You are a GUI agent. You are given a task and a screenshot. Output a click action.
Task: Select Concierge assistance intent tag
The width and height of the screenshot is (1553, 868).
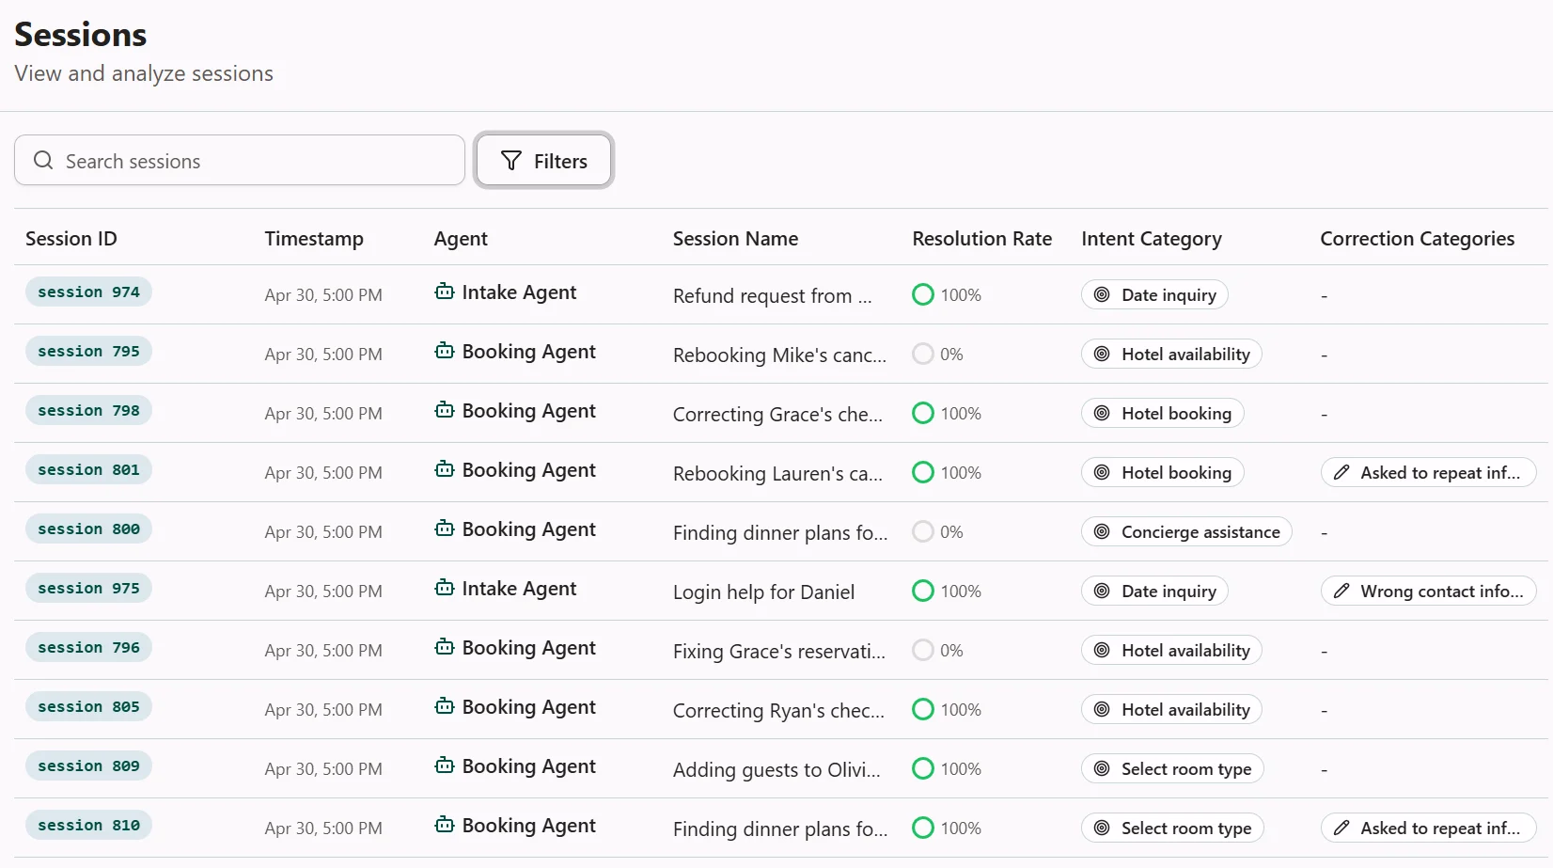pyautogui.click(x=1186, y=531)
